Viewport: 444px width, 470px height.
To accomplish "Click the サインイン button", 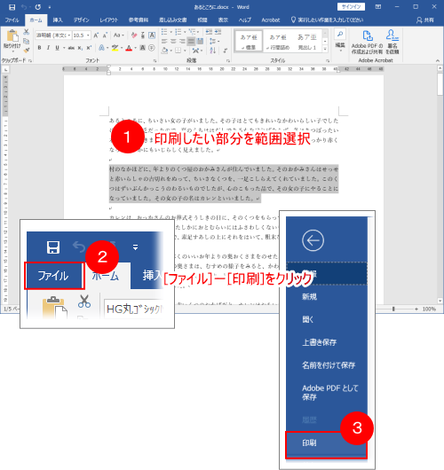I will pos(351,7).
